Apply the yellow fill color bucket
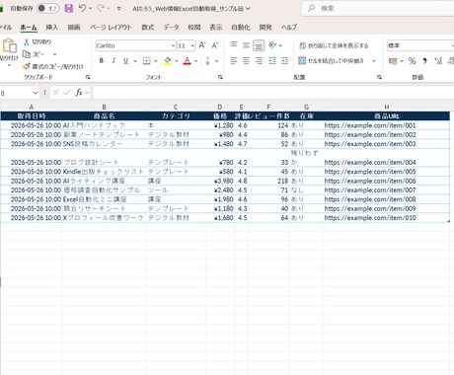The height and width of the screenshot is (375, 454). (x=168, y=61)
